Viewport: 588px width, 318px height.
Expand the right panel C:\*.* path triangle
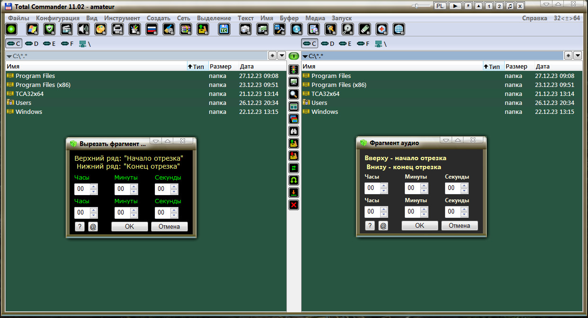pyautogui.click(x=305, y=56)
